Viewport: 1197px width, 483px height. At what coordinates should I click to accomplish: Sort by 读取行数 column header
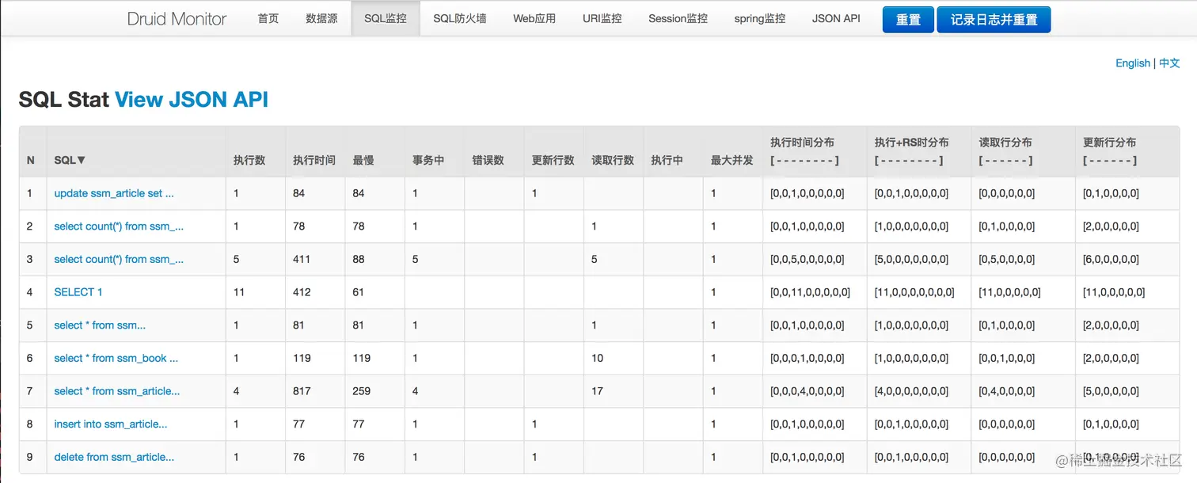pyautogui.click(x=613, y=160)
